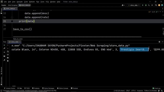Open the Python 3.9 interpreter selector
Viewport: 164px width, 92px height.
coord(151,91)
